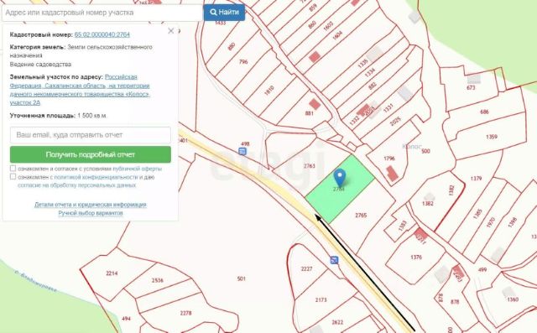Click the bus stop icon near parcel 498
This screenshot has width=537, height=333.
click(x=242, y=151)
